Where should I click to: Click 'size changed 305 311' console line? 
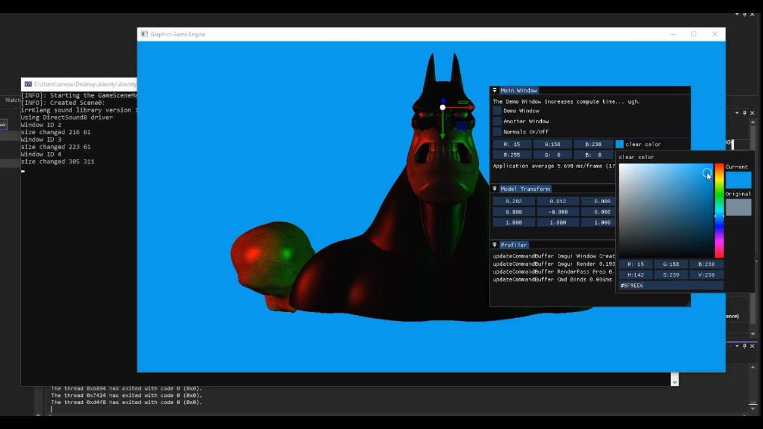point(58,161)
